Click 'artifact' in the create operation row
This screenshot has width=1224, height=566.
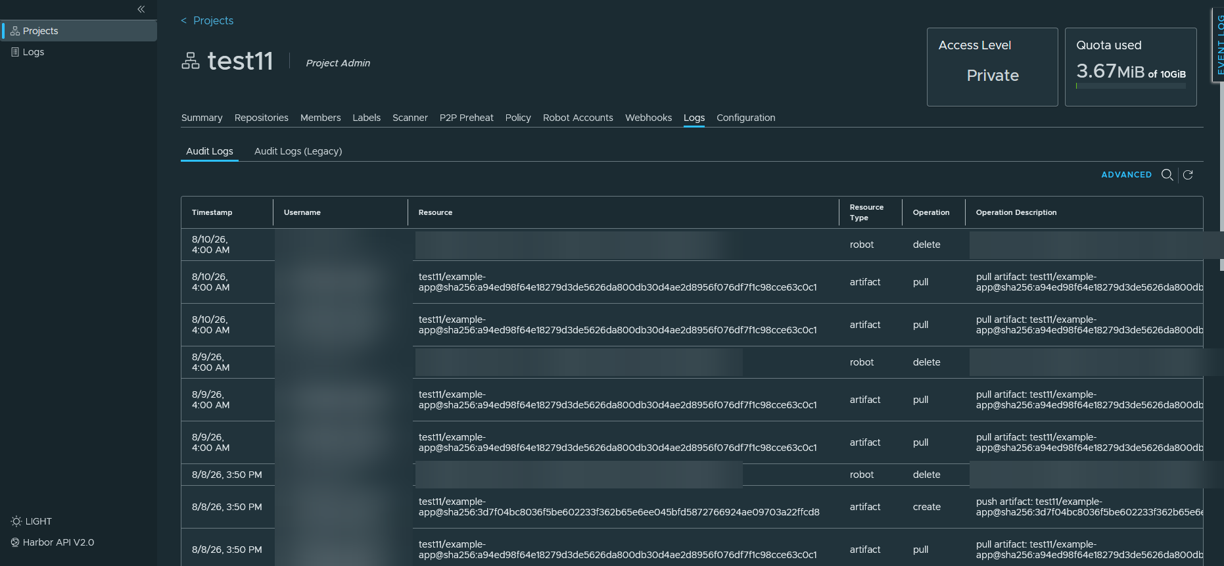click(x=864, y=507)
